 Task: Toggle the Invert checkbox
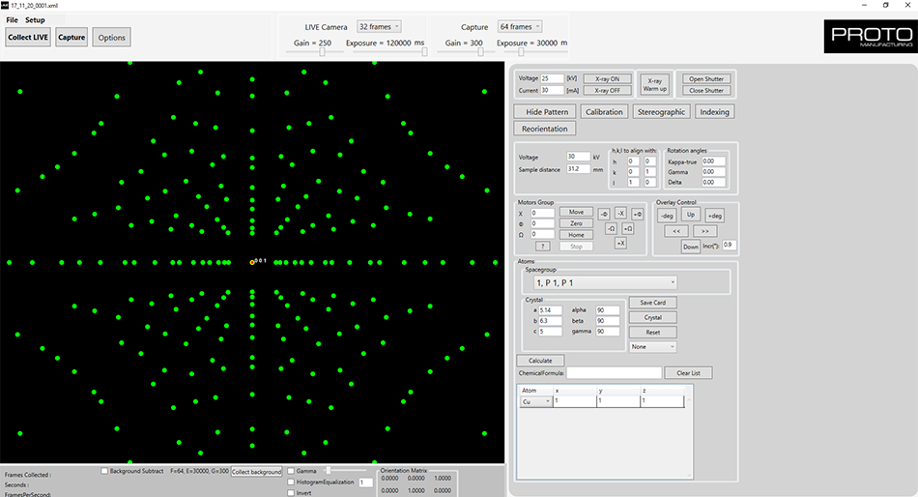pyautogui.click(x=291, y=493)
